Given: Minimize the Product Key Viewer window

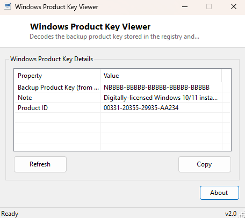Looking at the screenshot, I should click(185, 7).
